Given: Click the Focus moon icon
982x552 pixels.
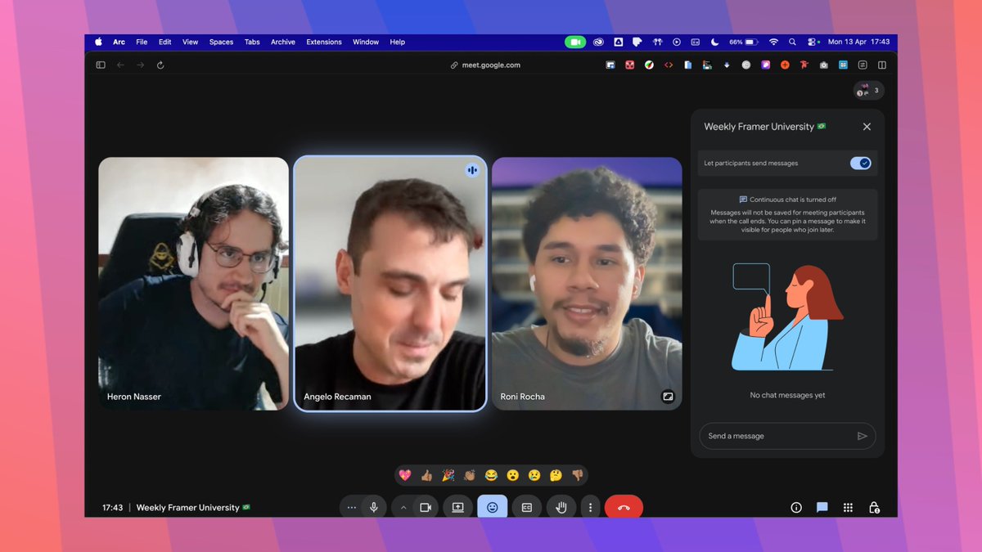Looking at the screenshot, I should point(714,42).
